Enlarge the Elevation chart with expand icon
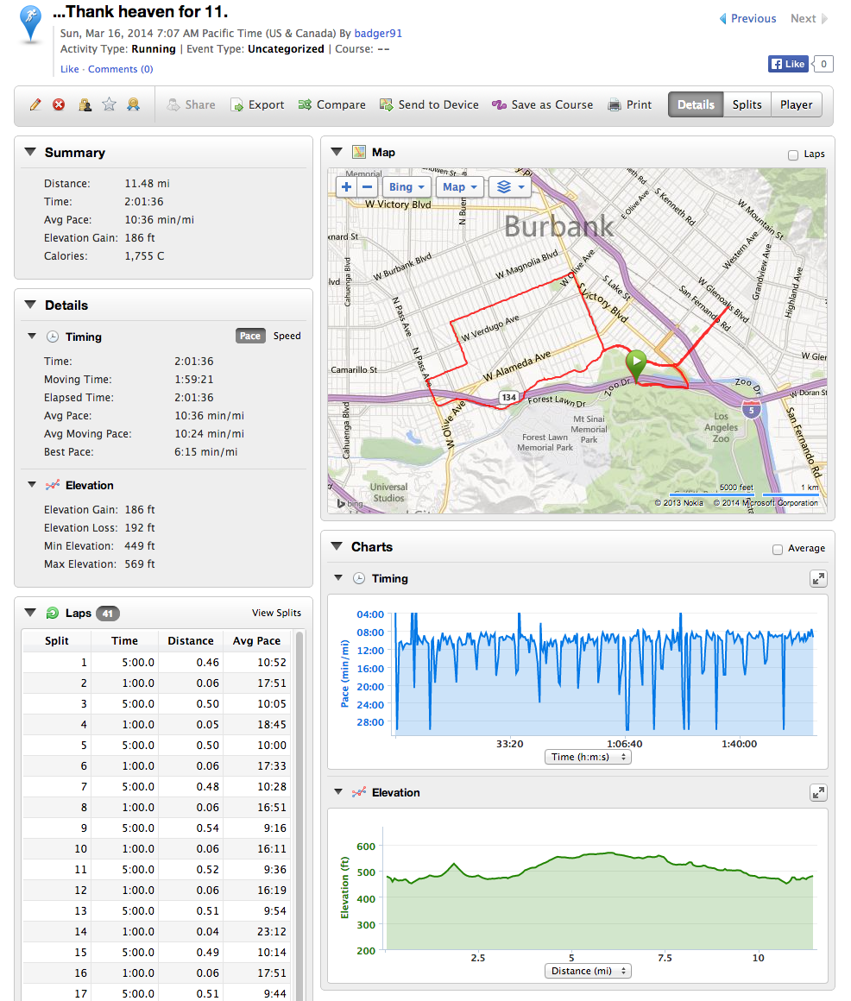The image size is (851, 1001). tap(818, 793)
